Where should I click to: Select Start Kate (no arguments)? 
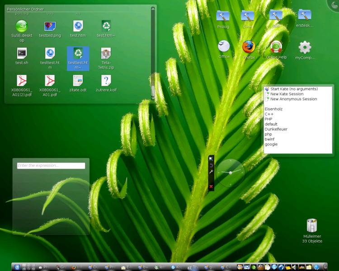click(x=294, y=89)
